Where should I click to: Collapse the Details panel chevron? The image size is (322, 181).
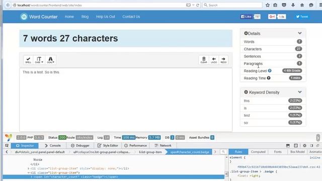point(300,33)
